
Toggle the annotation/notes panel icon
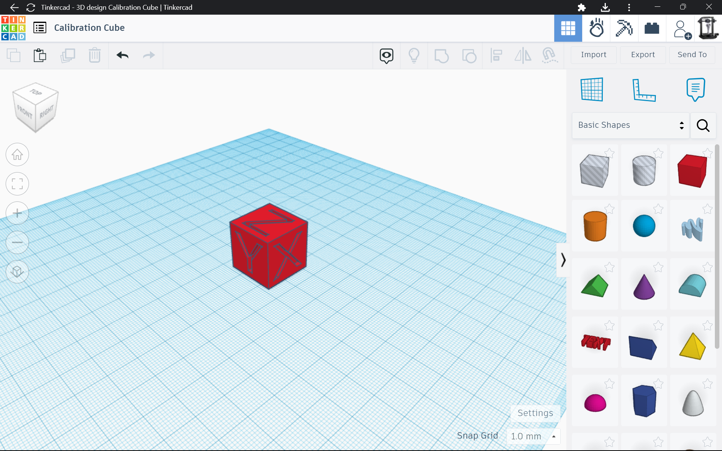(696, 89)
